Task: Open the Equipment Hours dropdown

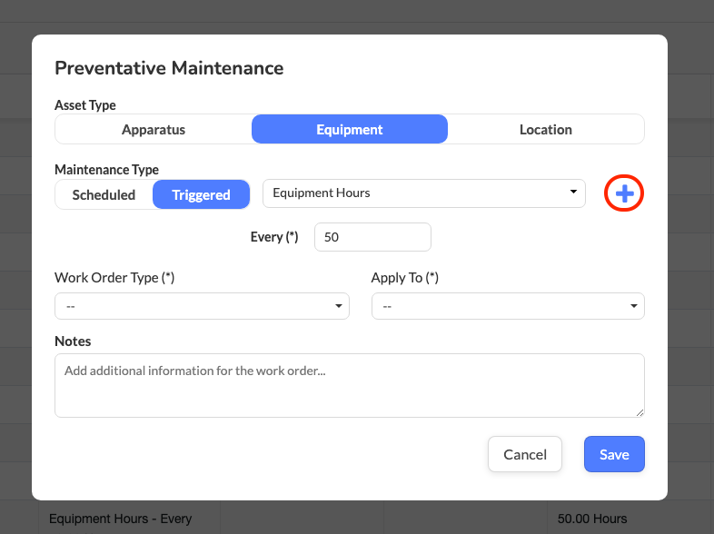Action: [x=423, y=193]
